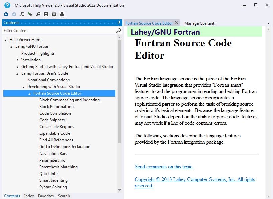Click the Contents tree scroll down arrow
The width and height of the screenshot is (273, 199).
click(x=119, y=190)
